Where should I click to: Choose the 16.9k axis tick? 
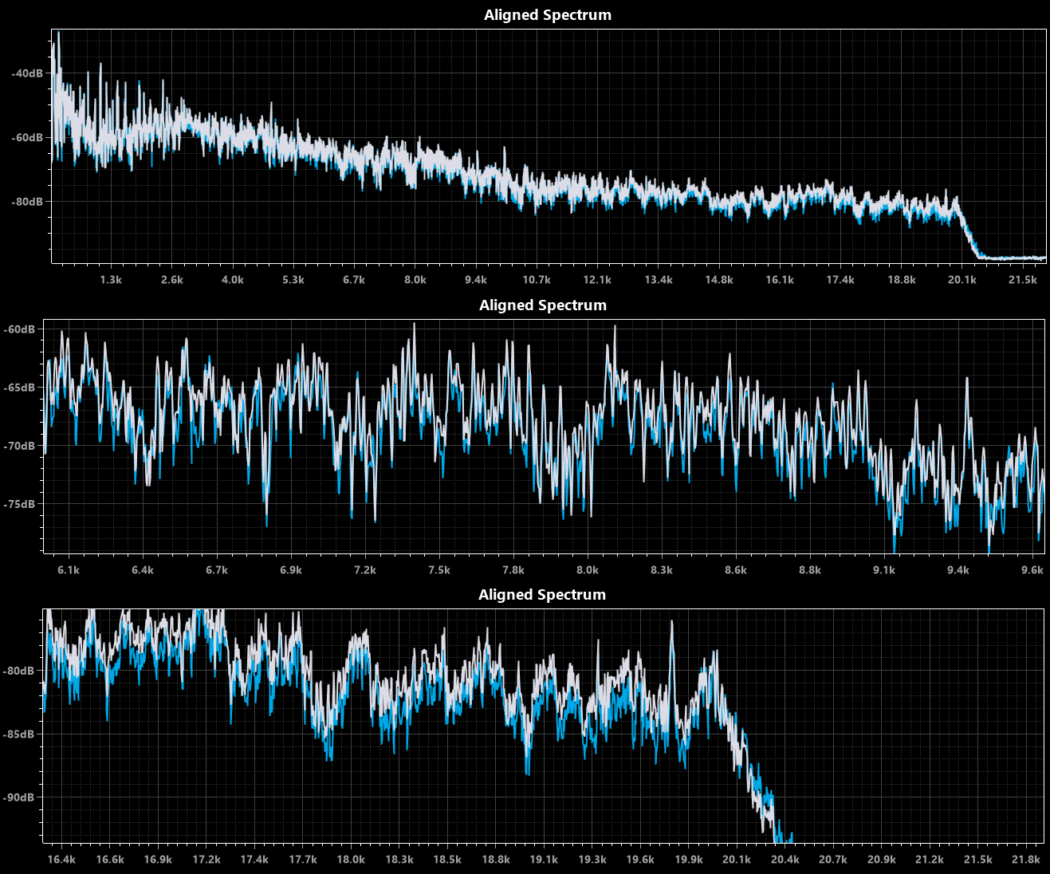158,860
